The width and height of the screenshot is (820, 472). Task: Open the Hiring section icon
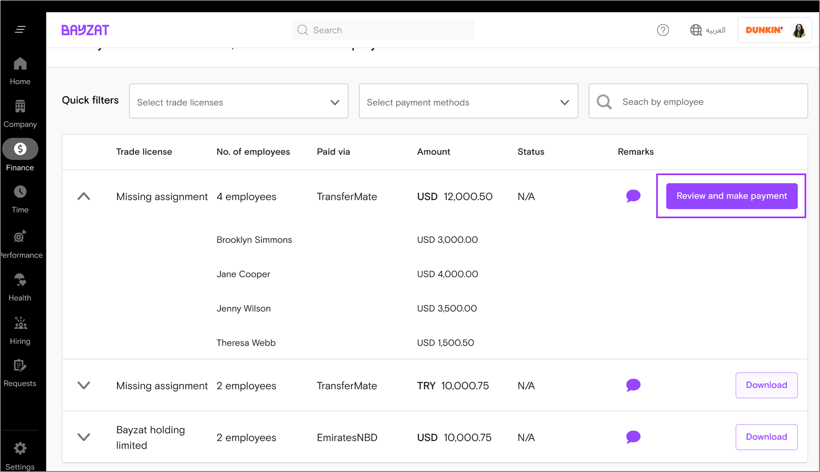pyautogui.click(x=20, y=324)
